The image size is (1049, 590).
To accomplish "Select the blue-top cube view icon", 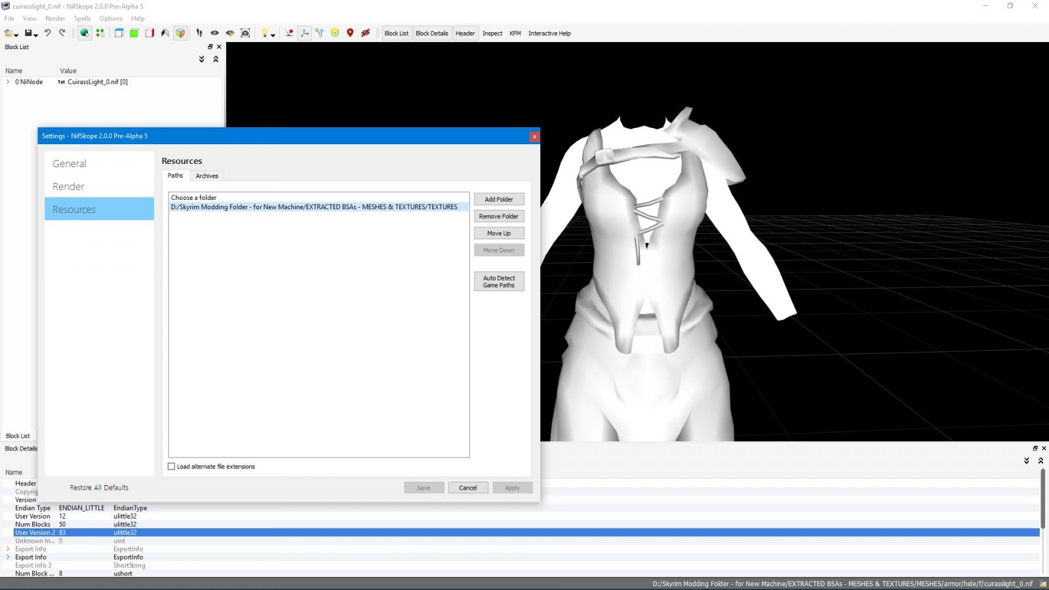I will pyautogui.click(x=119, y=33).
